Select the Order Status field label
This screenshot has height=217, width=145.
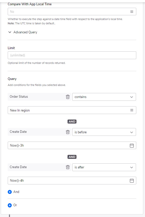19,97
